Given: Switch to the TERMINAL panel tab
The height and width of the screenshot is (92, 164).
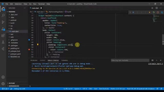Looking at the screenshot, I should tap(64, 60).
